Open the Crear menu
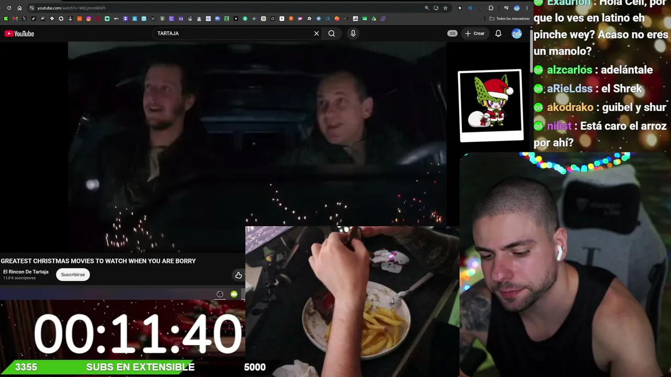The width and height of the screenshot is (671, 377). point(475,34)
